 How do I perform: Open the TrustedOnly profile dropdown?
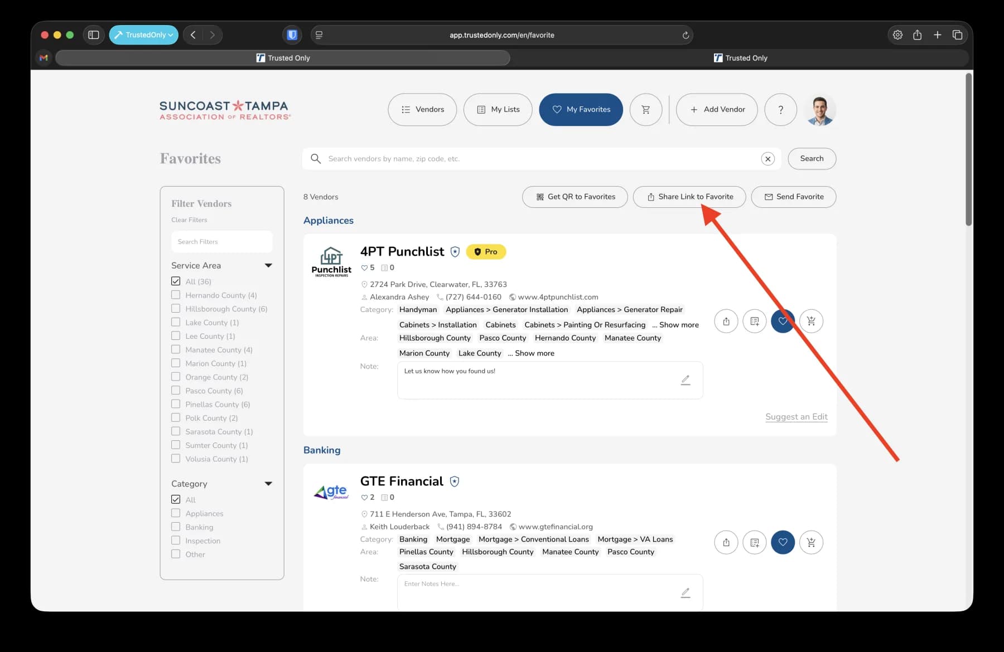(144, 35)
